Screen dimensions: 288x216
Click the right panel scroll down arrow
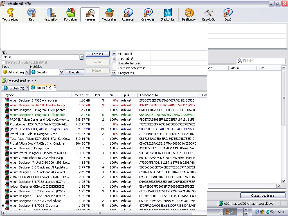283,181
